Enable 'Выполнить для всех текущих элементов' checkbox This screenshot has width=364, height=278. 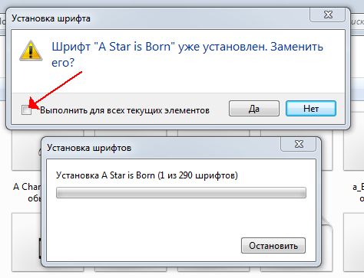point(27,110)
